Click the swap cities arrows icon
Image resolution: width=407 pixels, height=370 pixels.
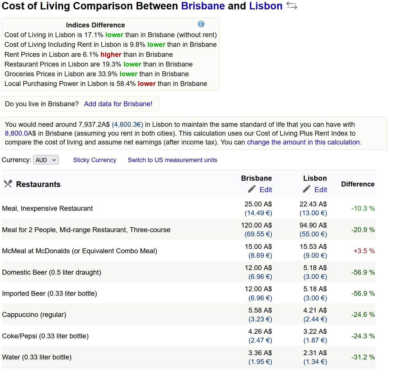point(292,6)
